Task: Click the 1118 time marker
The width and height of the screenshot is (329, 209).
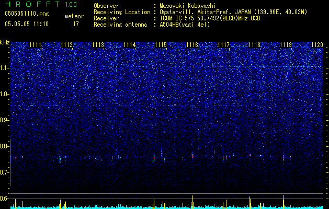Action: point(255,45)
